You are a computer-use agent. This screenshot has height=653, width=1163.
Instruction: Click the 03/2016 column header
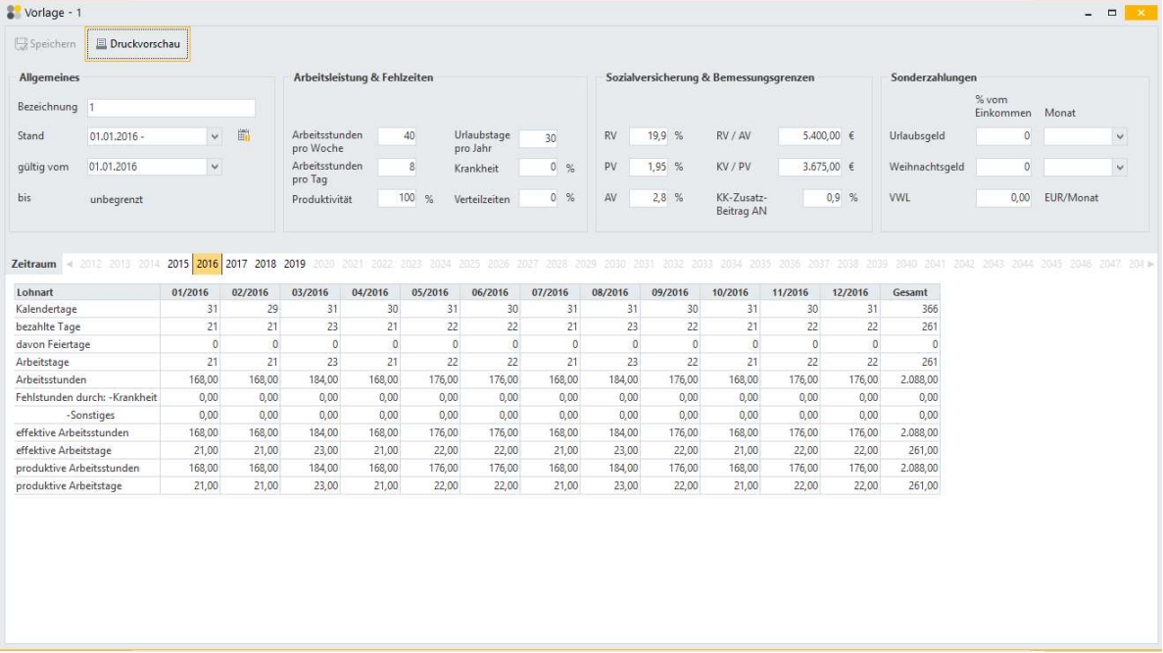click(310, 292)
